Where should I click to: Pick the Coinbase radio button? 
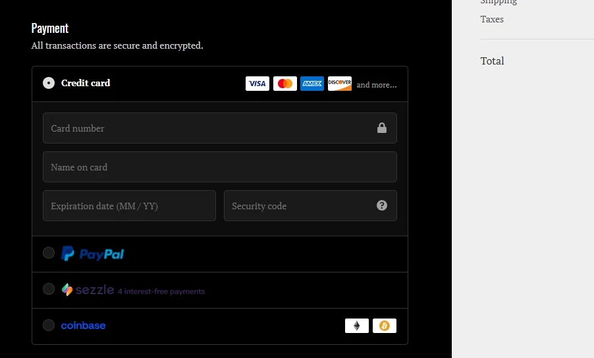(x=49, y=325)
